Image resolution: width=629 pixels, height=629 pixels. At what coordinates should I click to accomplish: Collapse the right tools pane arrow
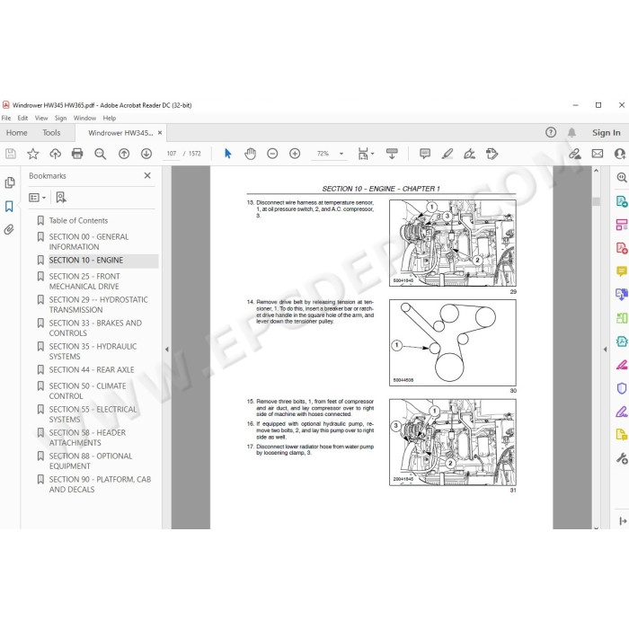tap(605, 350)
